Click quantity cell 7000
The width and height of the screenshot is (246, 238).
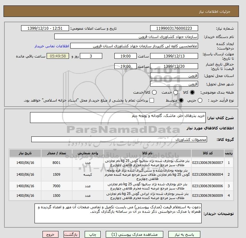tap(57, 186)
